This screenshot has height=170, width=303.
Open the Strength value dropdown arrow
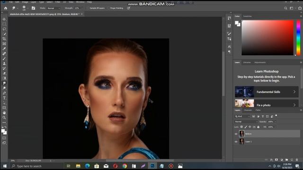(x=82, y=8)
